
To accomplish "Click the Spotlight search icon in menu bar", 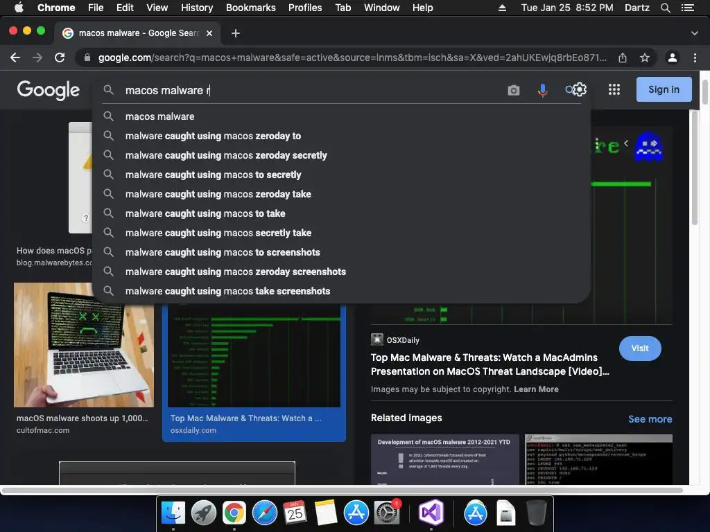I will pyautogui.click(x=666, y=8).
